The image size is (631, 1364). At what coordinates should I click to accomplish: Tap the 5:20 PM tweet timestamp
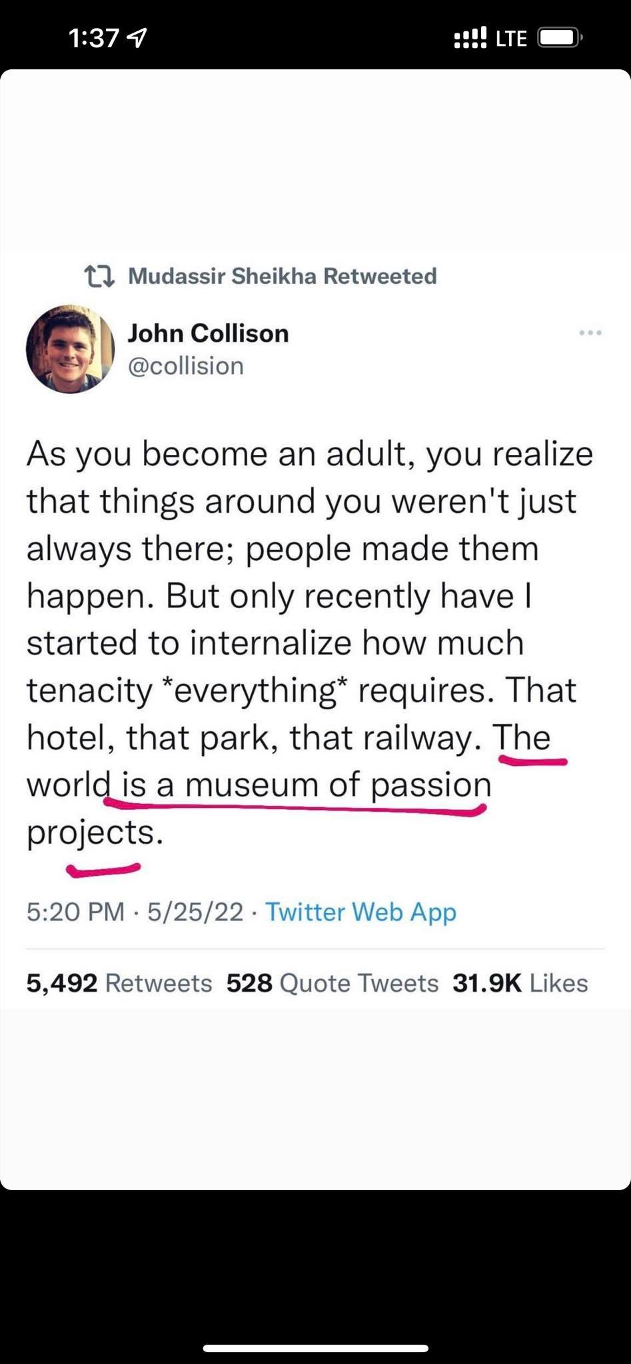click(75, 912)
